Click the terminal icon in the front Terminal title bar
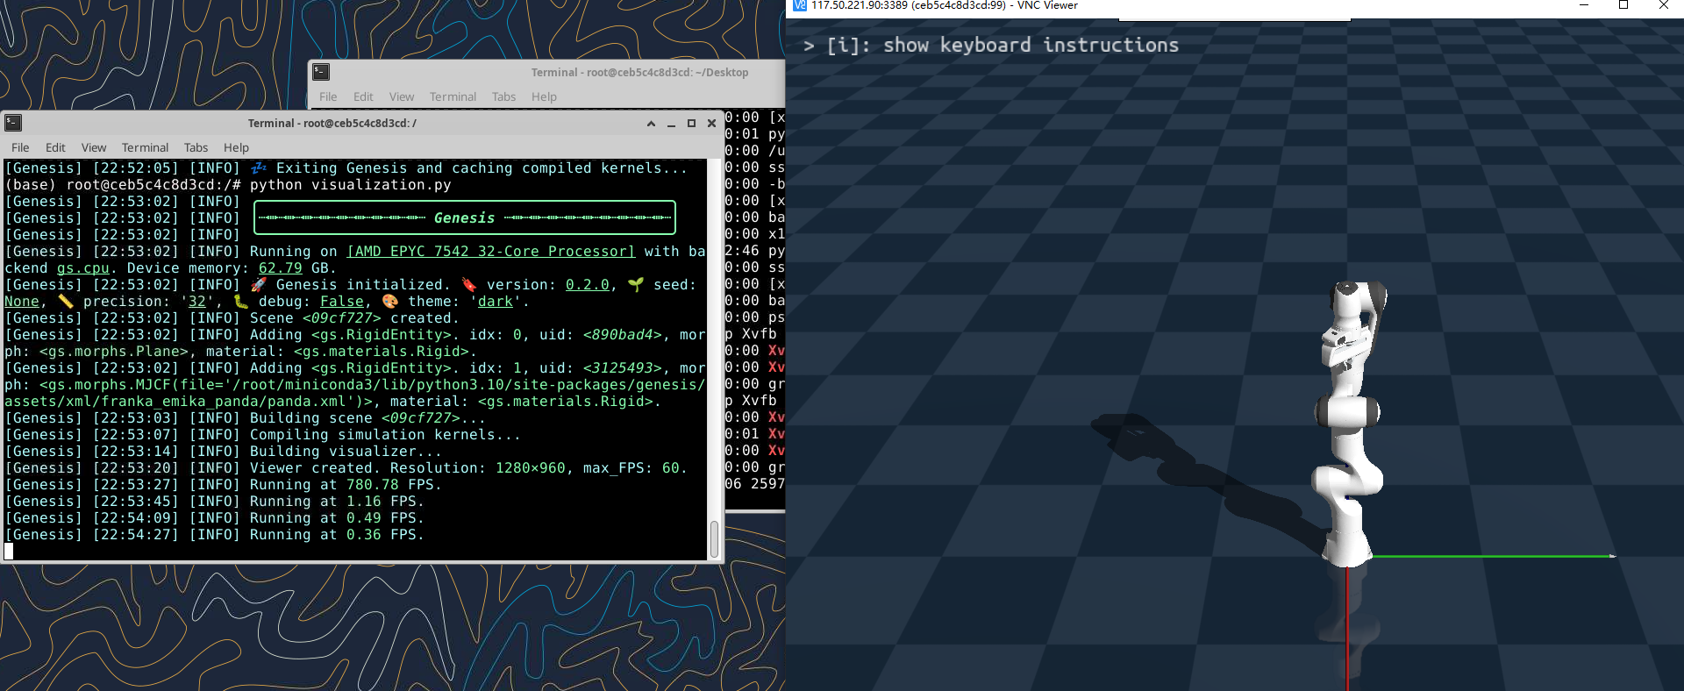The height and width of the screenshot is (691, 1684). (x=13, y=123)
